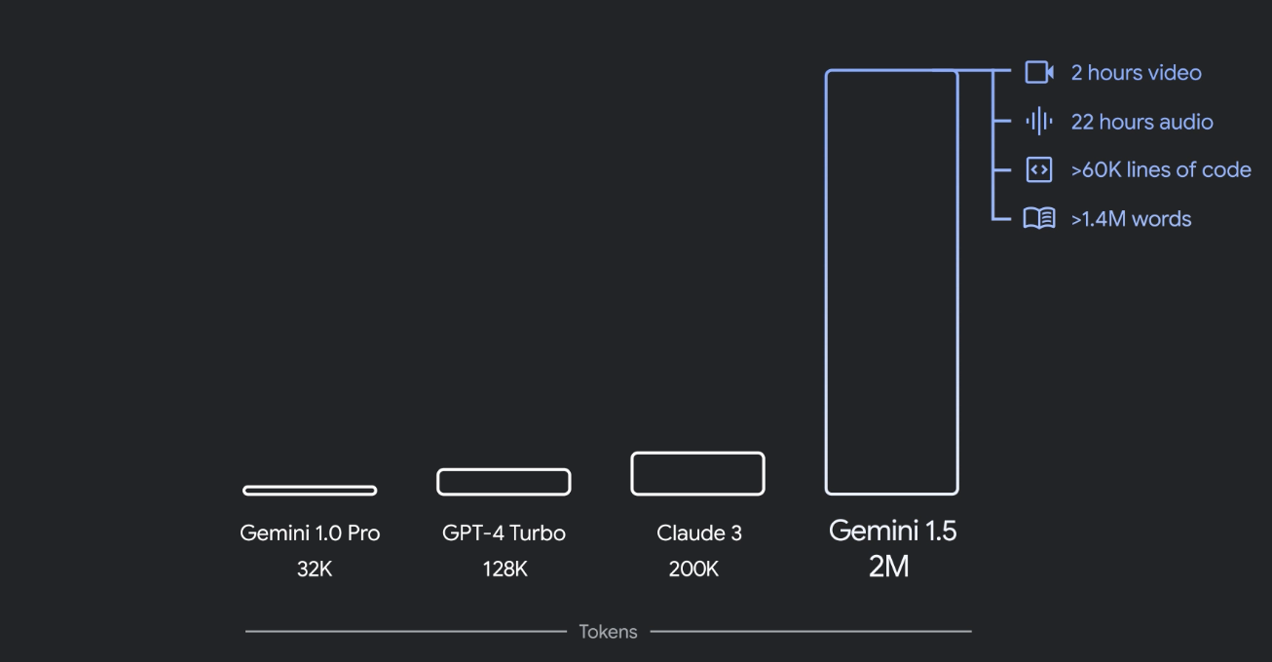Click the audio waveform icon
Screen dimensions: 1272x662
1039,122
